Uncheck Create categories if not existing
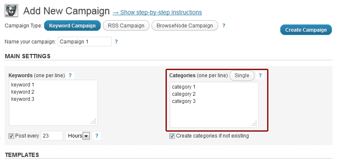Viewport: 337px width, 162px height. 172,136
